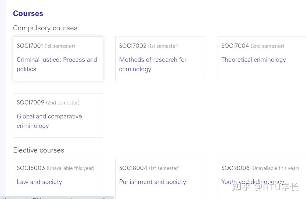Open the Youth and delinquency course link

253,182
